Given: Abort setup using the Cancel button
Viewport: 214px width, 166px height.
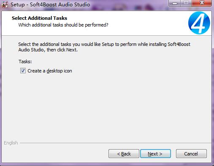Looking at the screenshot, I should pyautogui.click(x=191, y=154).
